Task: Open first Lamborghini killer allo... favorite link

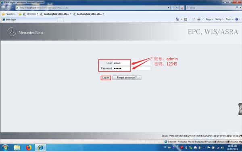Action: pyautogui.click(x=54, y=14)
